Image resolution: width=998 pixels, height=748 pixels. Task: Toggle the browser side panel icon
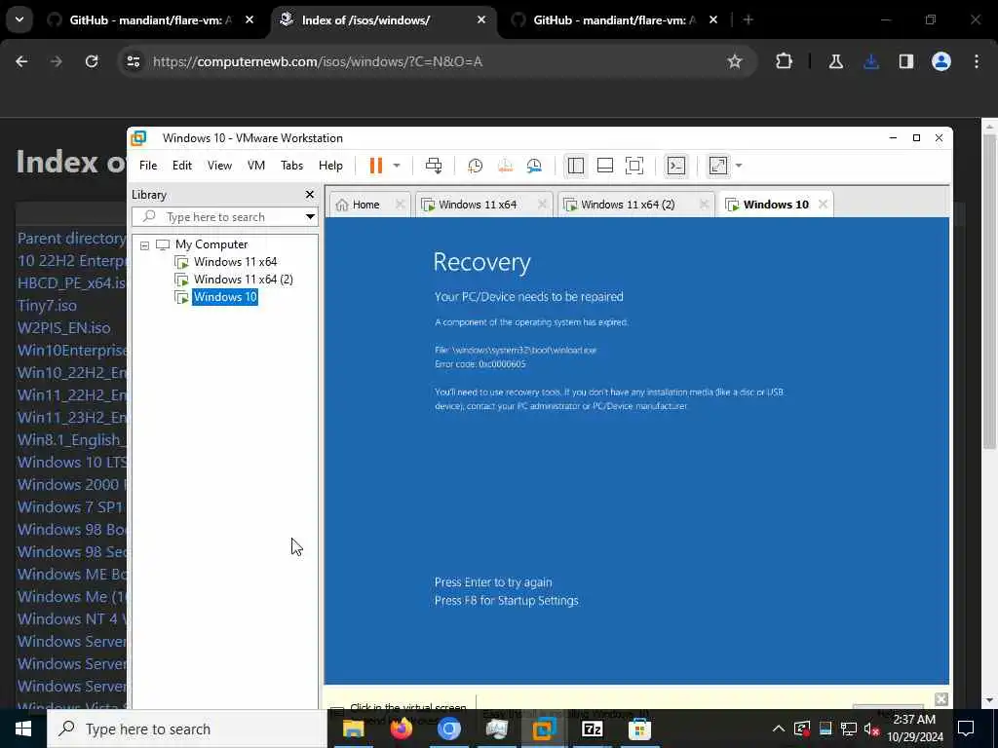tap(906, 61)
